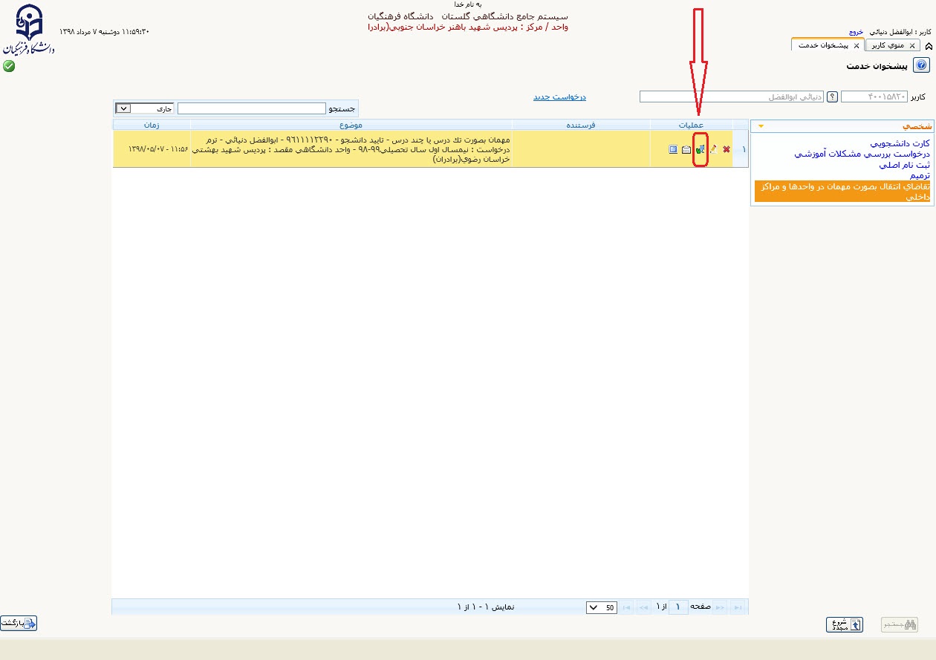Click the question mark lookup button beside user number
Image resolution: width=936 pixels, height=660 pixels.
[833, 97]
